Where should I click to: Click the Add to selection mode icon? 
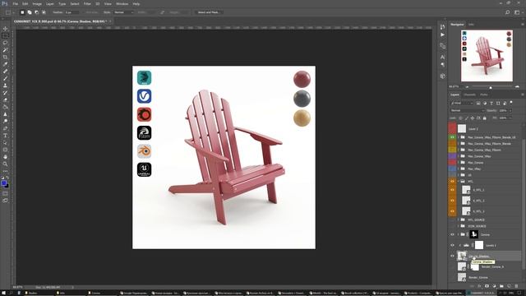click(x=30, y=12)
